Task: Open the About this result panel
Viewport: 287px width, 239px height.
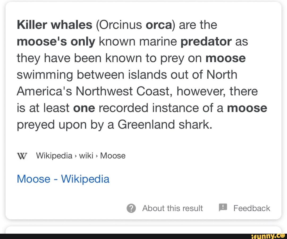Action: [172, 208]
